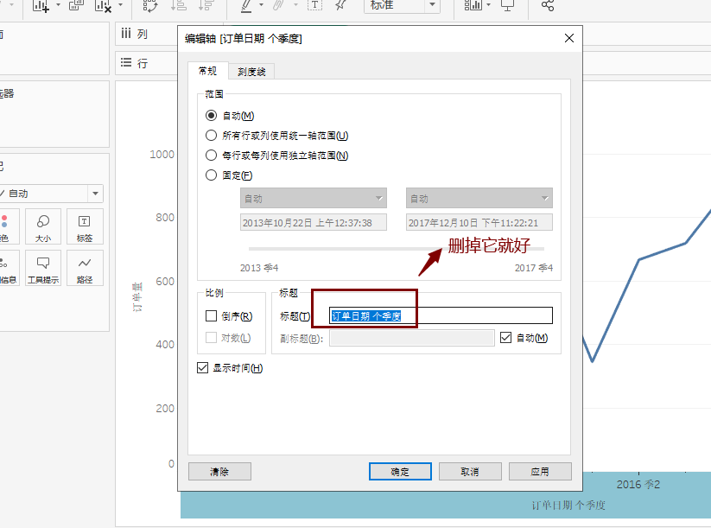Open the show cards dropdown arrow
This screenshot has height=528, width=711.
488,5
